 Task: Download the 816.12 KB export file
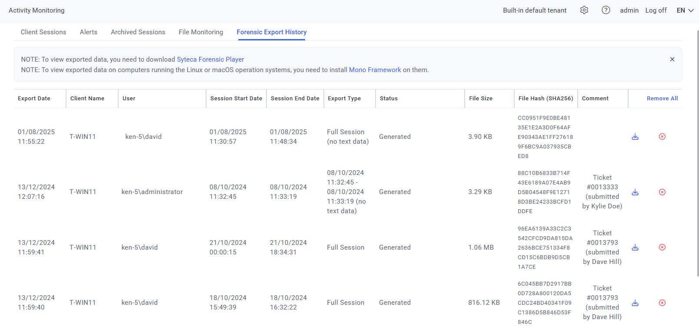[x=635, y=303]
